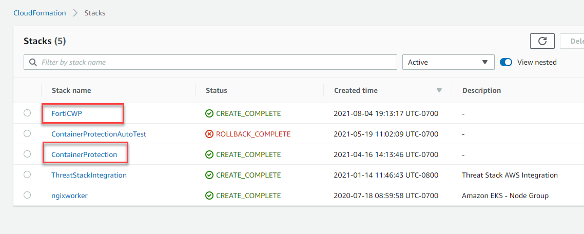
Task: Click the Created time sort arrow
Action: pos(439,90)
